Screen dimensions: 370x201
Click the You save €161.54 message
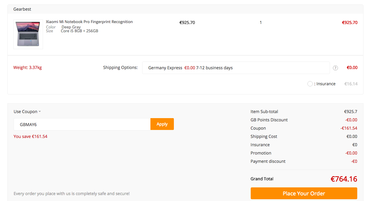coord(31,136)
